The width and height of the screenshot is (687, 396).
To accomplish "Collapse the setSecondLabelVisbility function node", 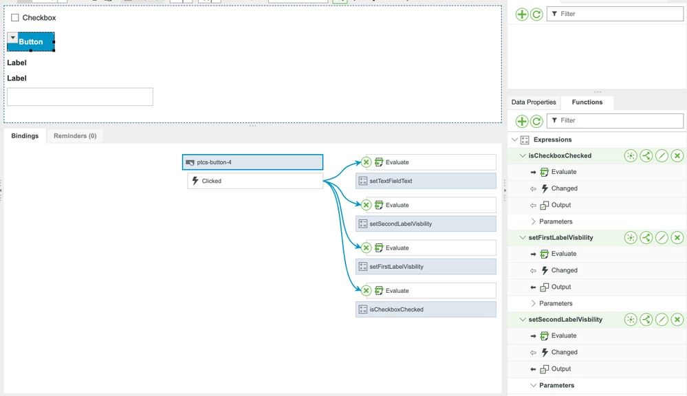I will [x=522, y=319].
